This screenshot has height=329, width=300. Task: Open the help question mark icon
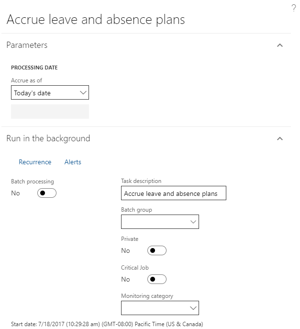pos(294,8)
